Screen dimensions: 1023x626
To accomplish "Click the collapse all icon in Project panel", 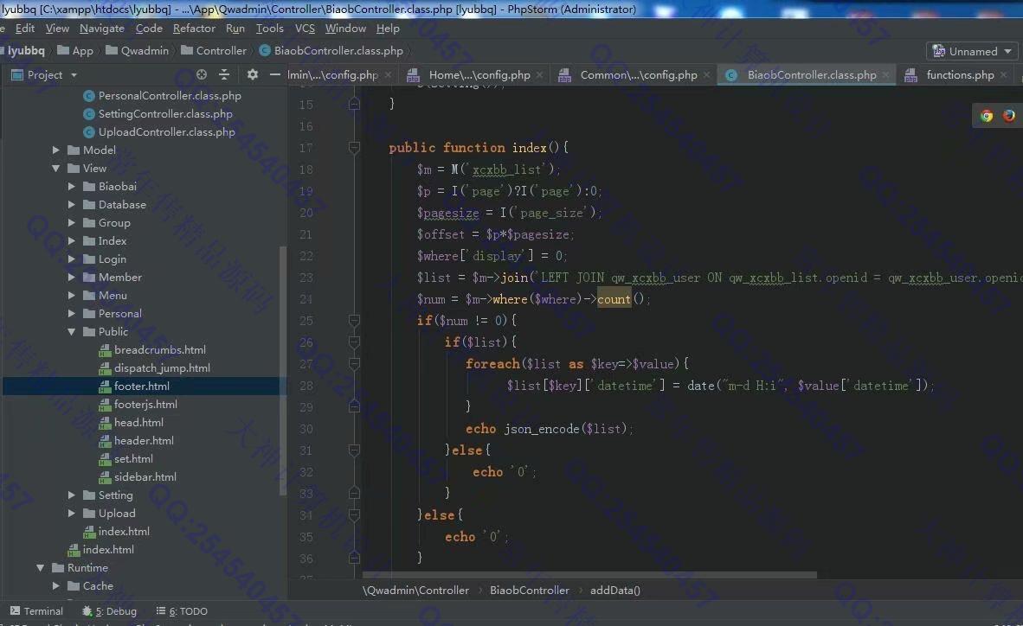I will (224, 75).
